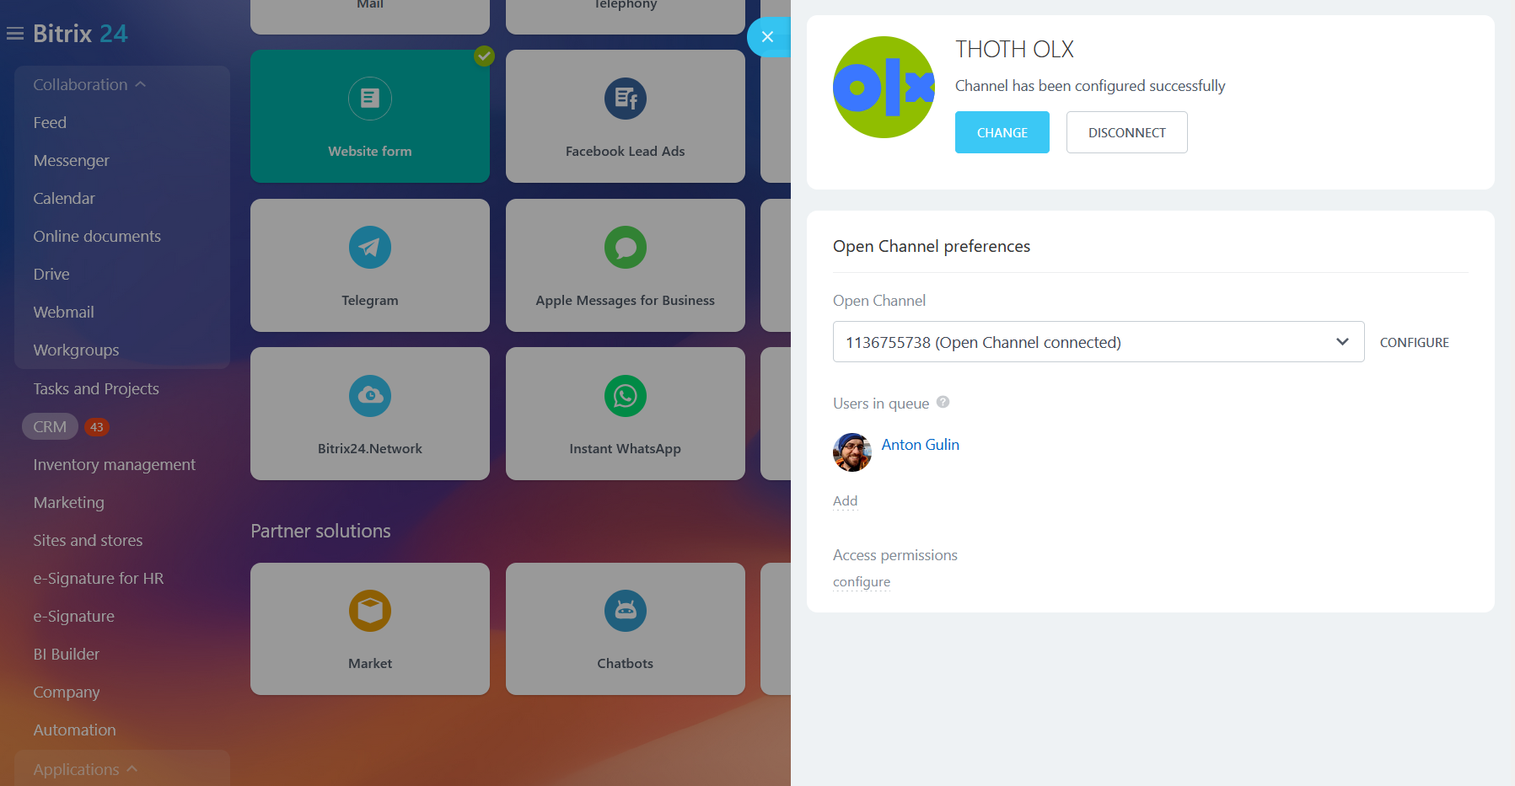Open the Mail card
1515x786 pixels.
point(370,17)
